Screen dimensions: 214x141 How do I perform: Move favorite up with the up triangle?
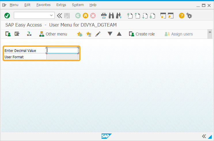pyautogui.click(x=119, y=34)
